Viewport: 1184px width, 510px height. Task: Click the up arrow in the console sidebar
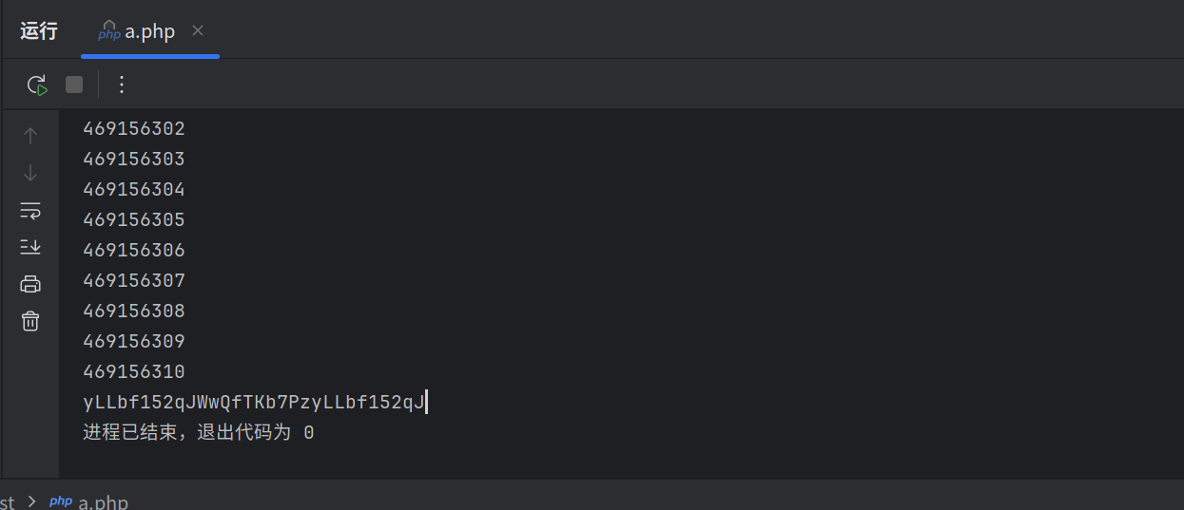click(30, 136)
